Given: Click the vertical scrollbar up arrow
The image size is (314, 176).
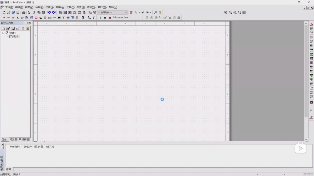Looking at the screenshot, I should 306,23.
